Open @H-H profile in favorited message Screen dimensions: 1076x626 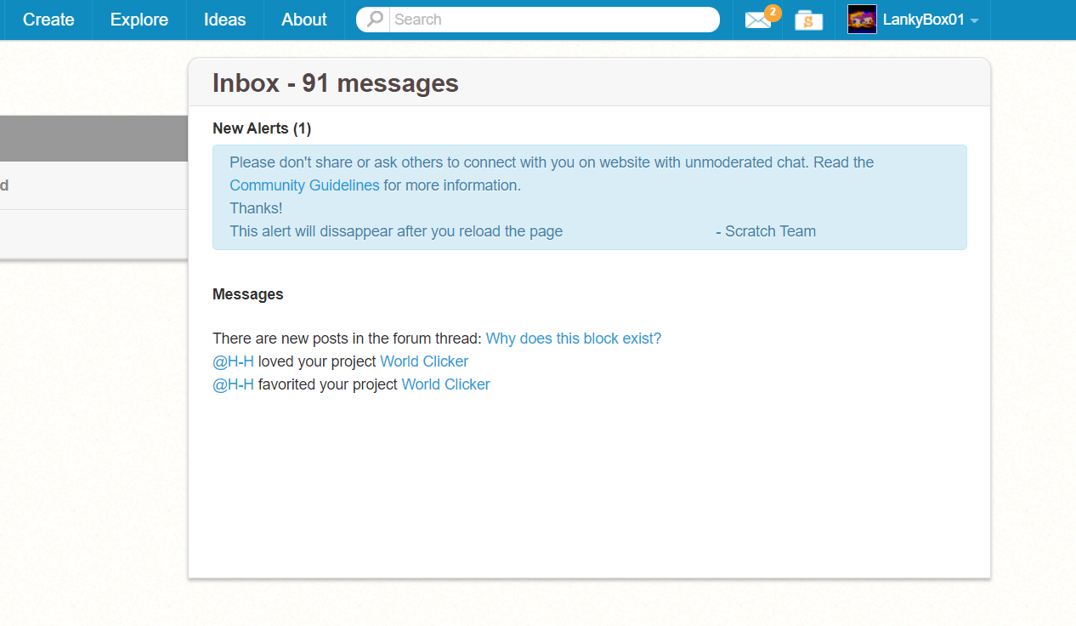coord(233,384)
